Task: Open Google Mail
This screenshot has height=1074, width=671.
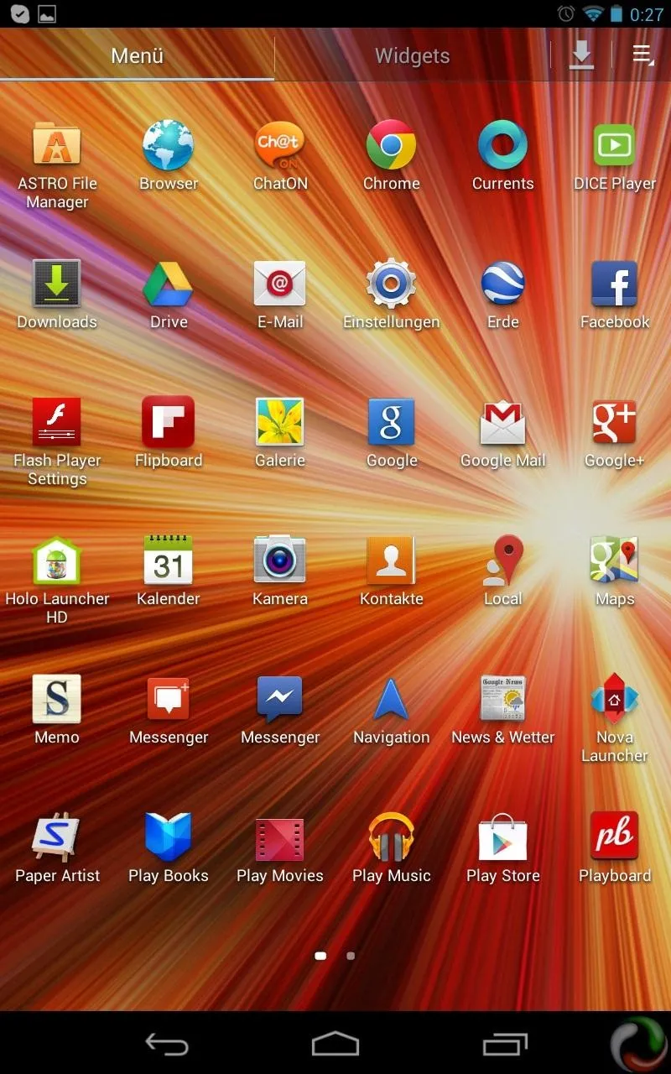Action: click(503, 432)
